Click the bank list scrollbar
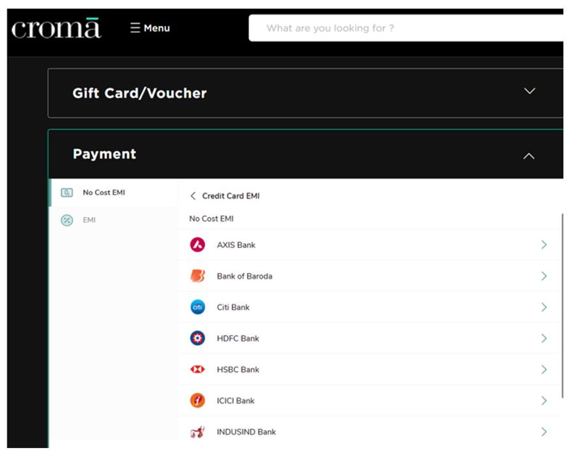This screenshot has height=451, width=571. click(x=562, y=305)
